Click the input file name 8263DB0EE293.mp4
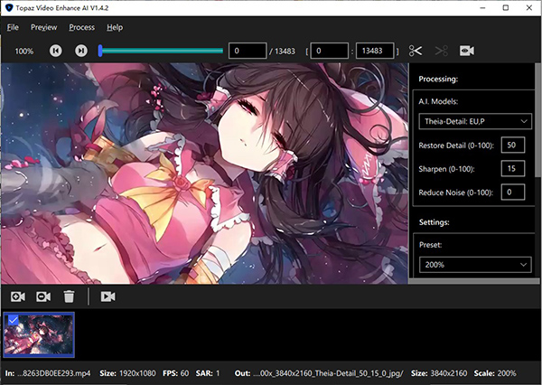This screenshot has height=385, width=542. (x=53, y=373)
